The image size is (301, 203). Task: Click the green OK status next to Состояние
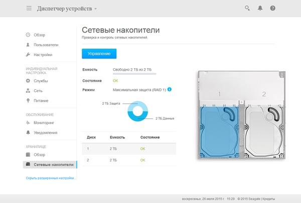(115, 81)
